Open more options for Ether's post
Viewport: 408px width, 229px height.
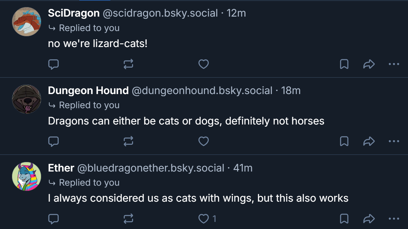(394, 219)
